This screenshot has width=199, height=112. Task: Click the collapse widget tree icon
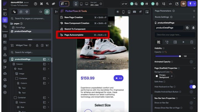[x=47, y=45]
